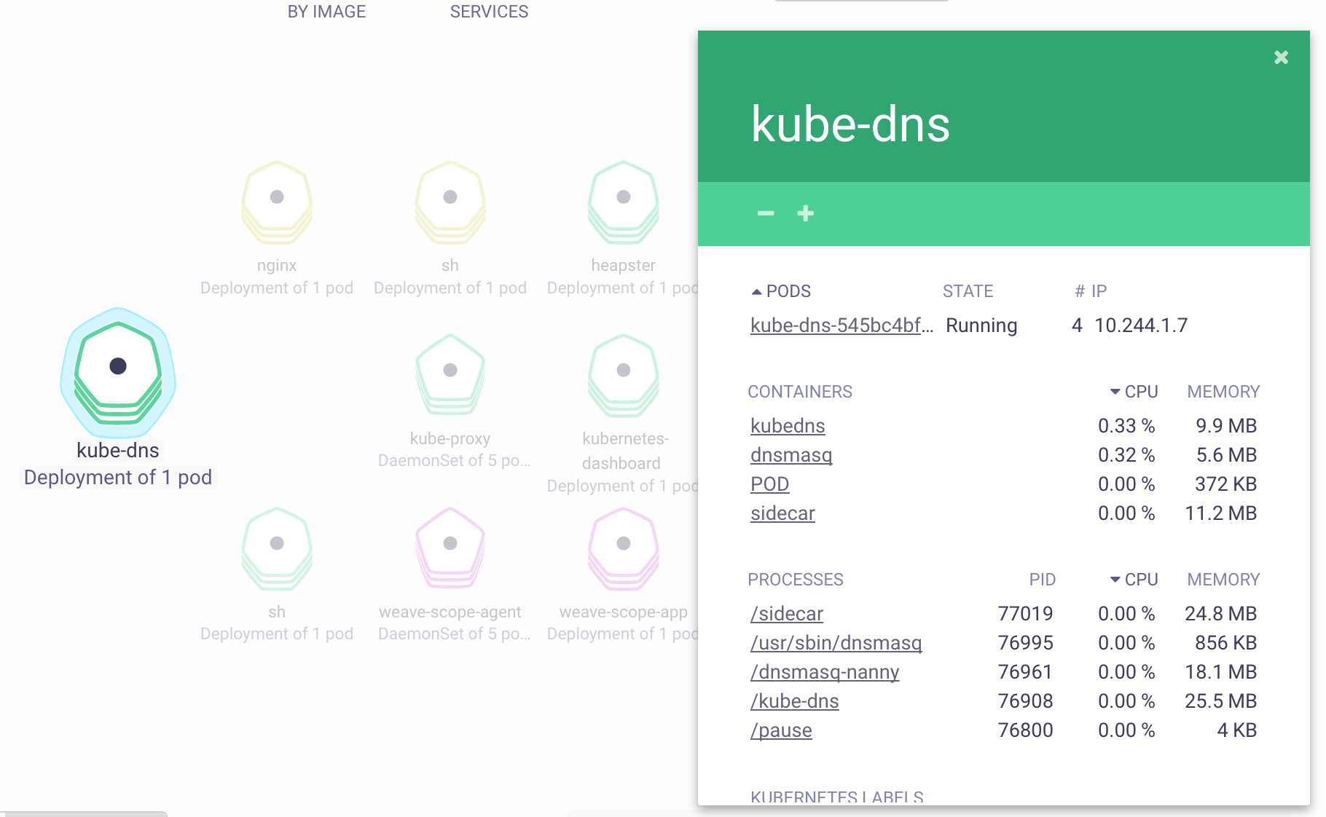Screen dimensions: 1326x817
Task: Click the nginx deployment node icon
Action: point(277,201)
